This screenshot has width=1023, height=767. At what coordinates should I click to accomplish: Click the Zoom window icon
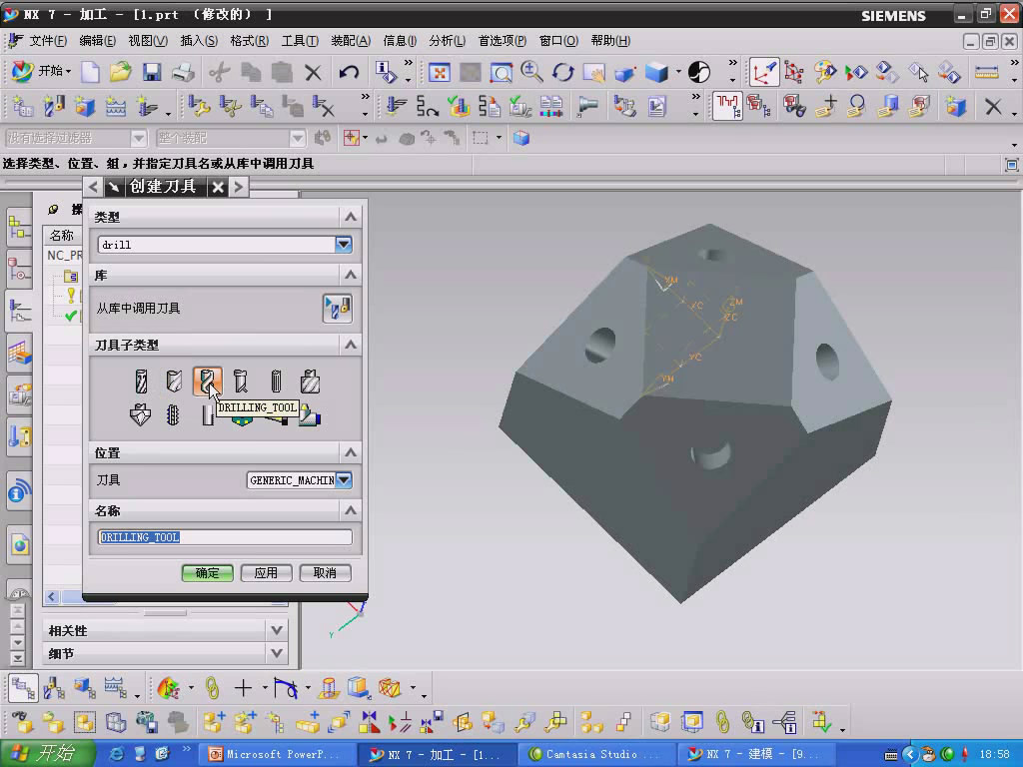(502, 72)
